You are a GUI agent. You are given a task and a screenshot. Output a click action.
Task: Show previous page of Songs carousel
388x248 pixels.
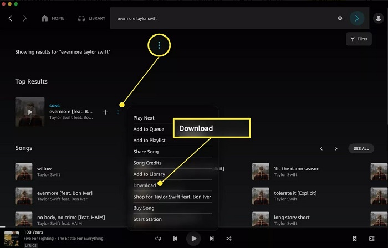(321, 148)
